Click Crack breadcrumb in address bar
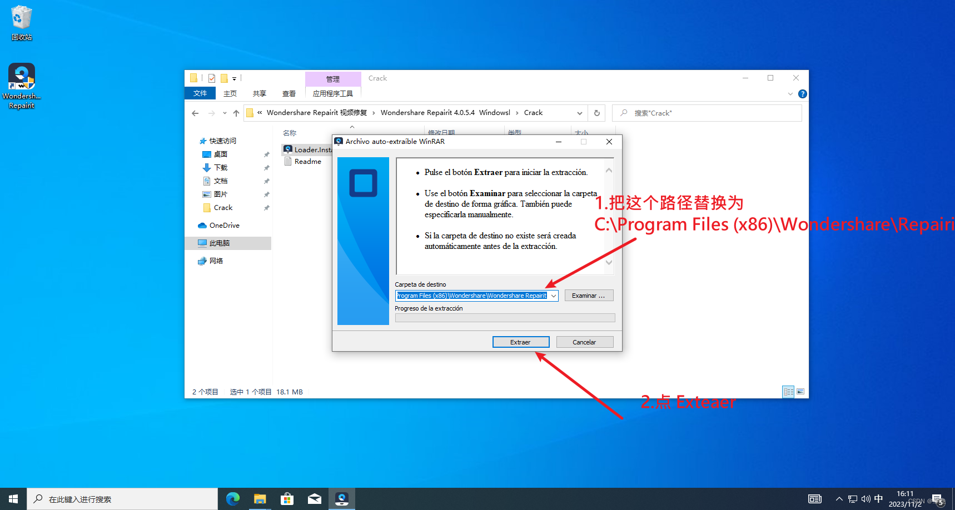 (x=533, y=113)
